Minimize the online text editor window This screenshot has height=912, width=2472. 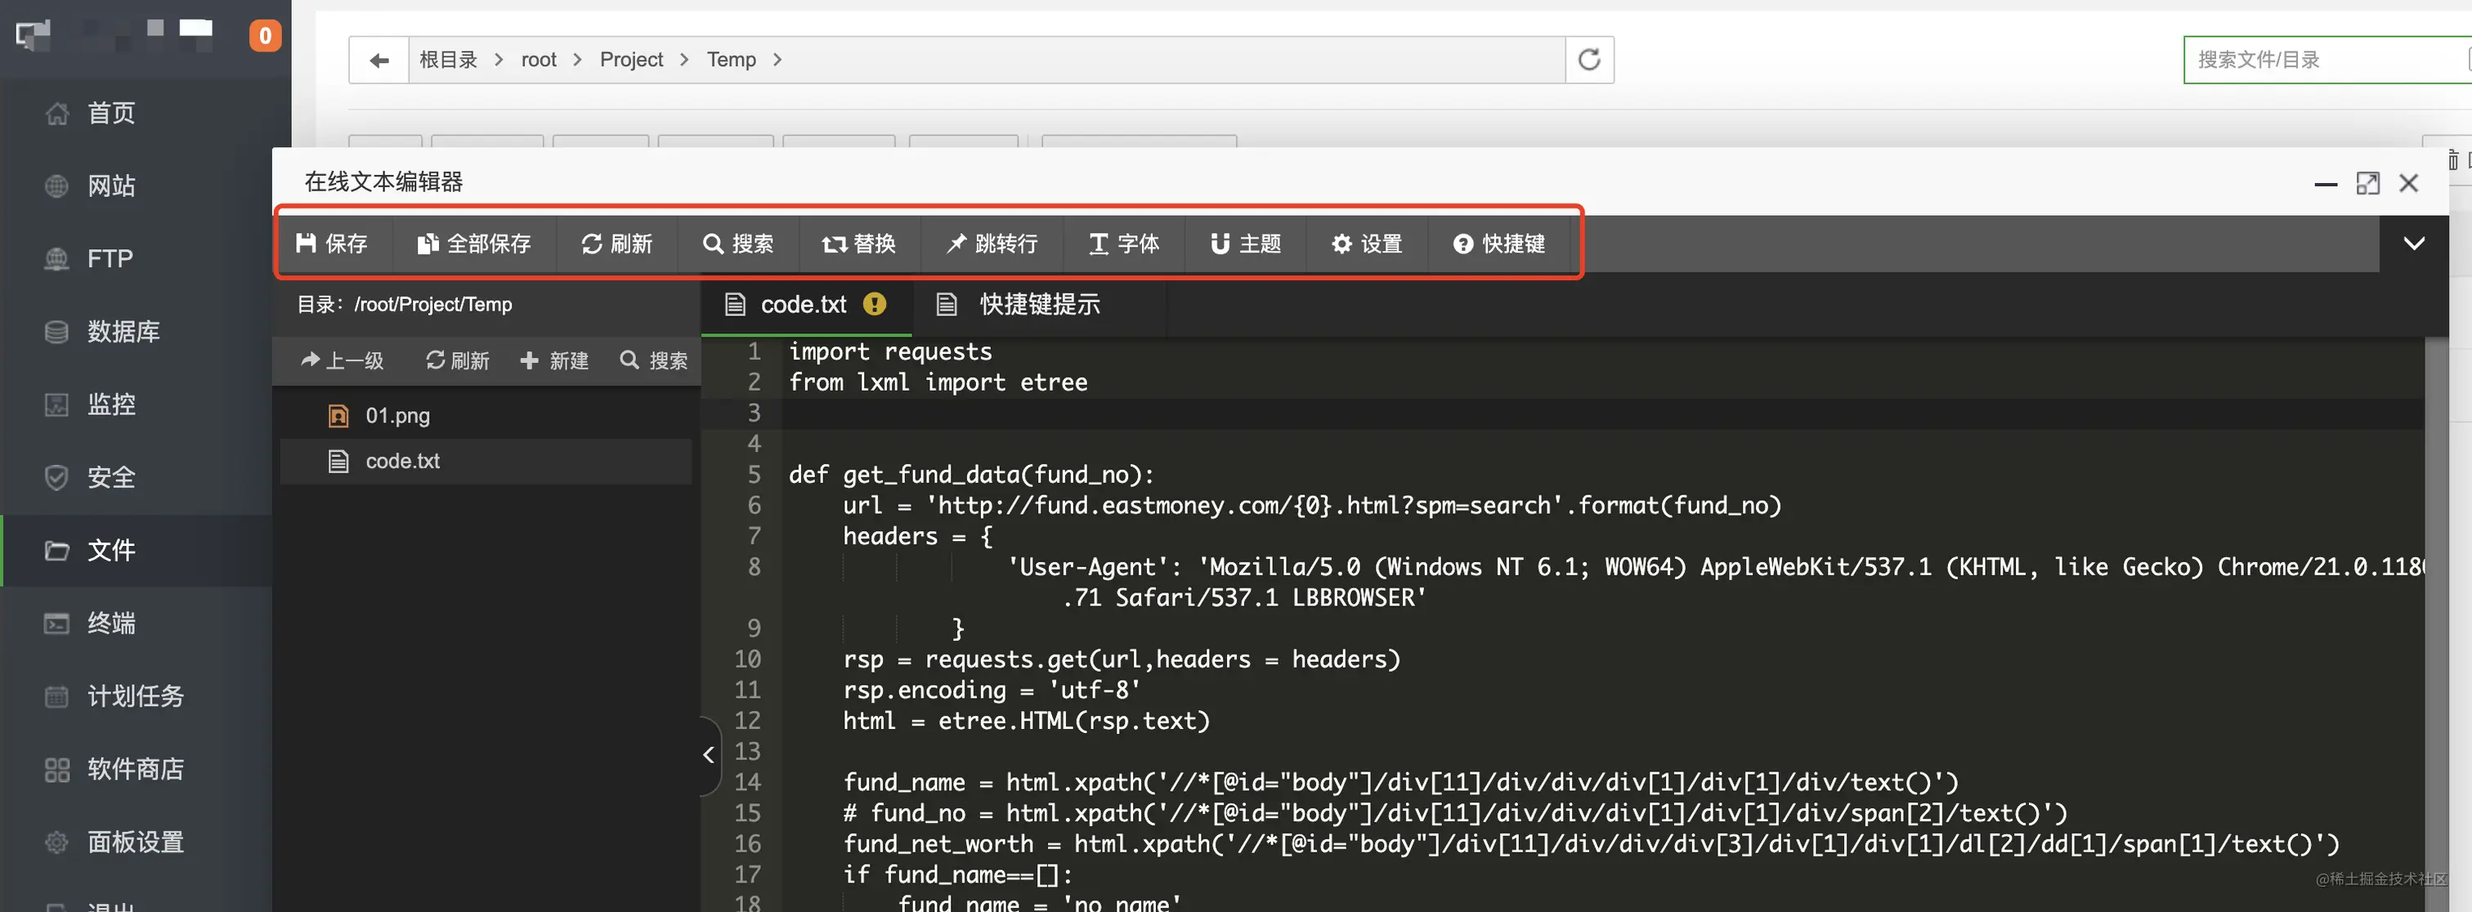pyautogui.click(x=2325, y=183)
